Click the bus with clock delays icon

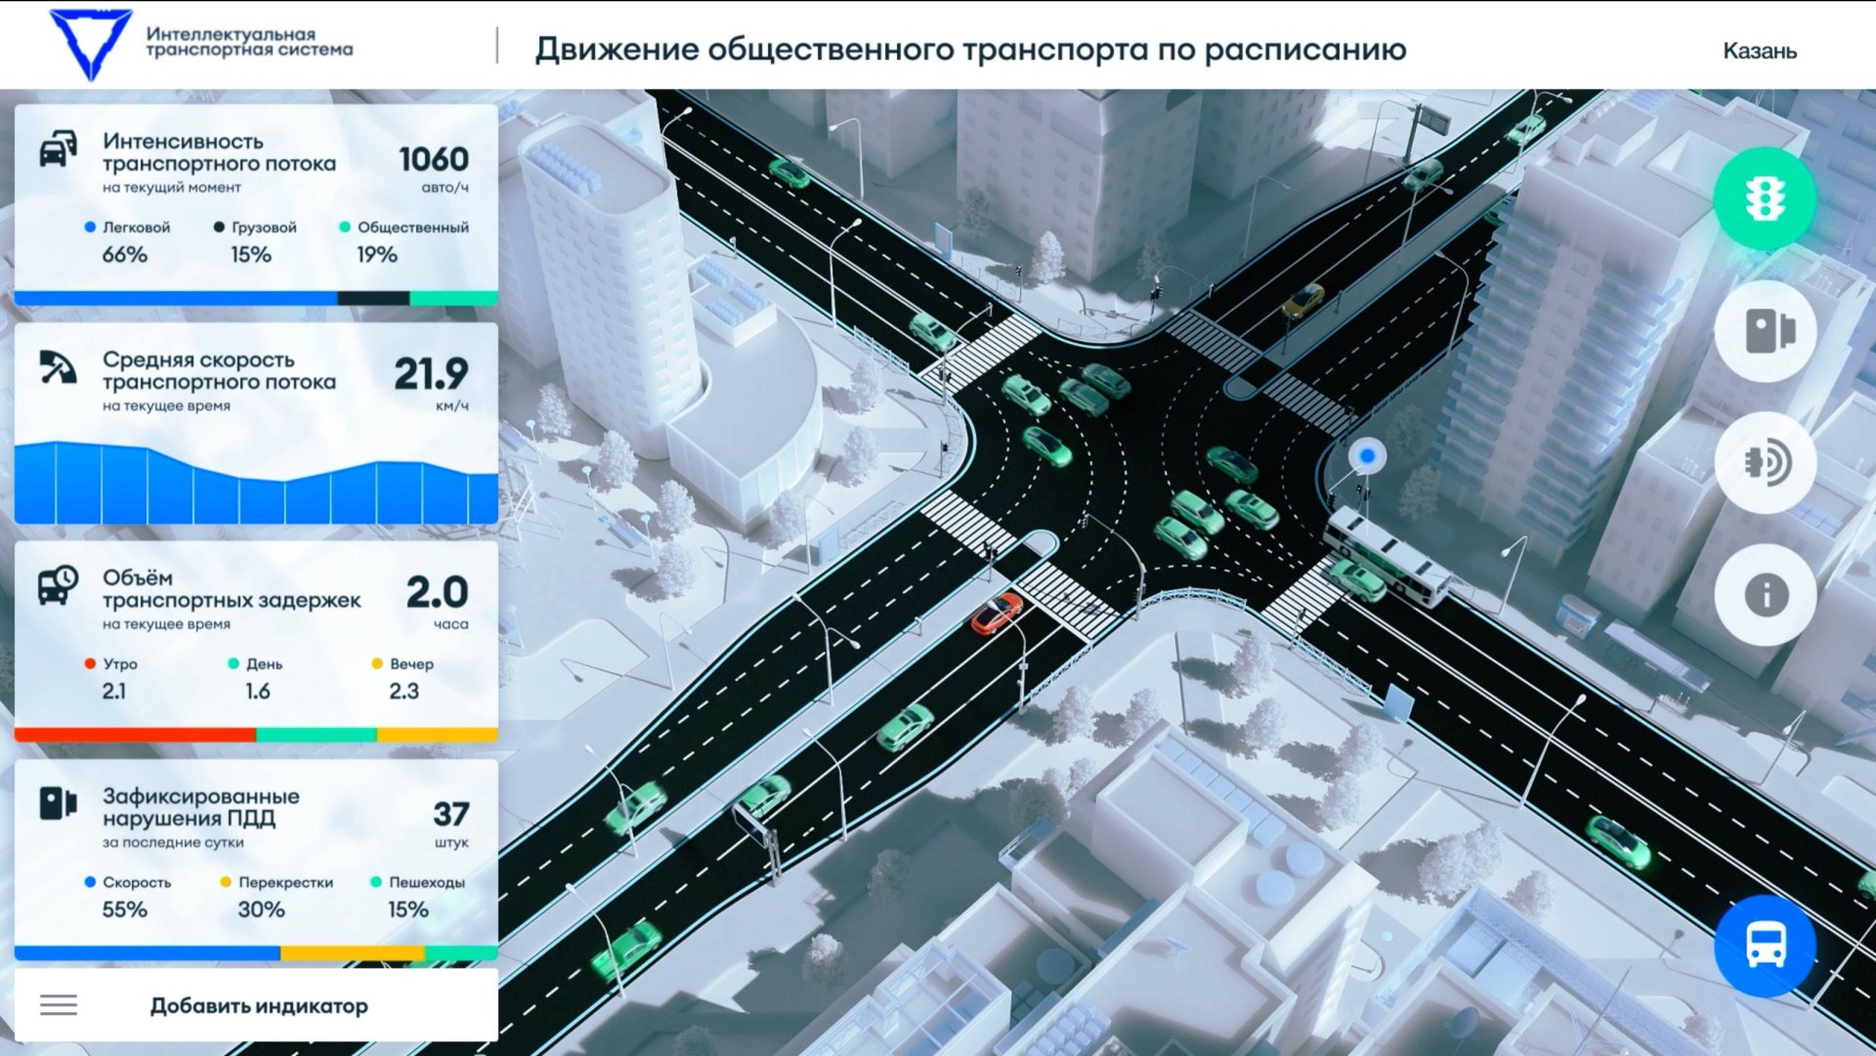point(59,586)
